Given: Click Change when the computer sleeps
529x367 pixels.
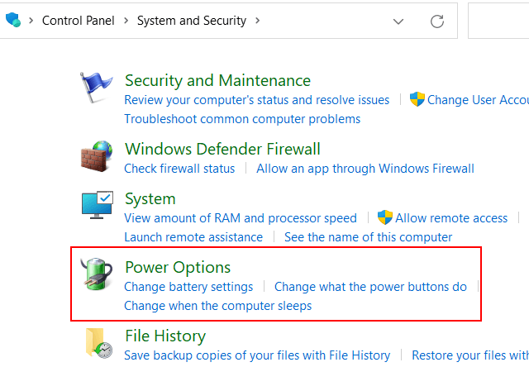Looking at the screenshot, I should tap(218, 306).
